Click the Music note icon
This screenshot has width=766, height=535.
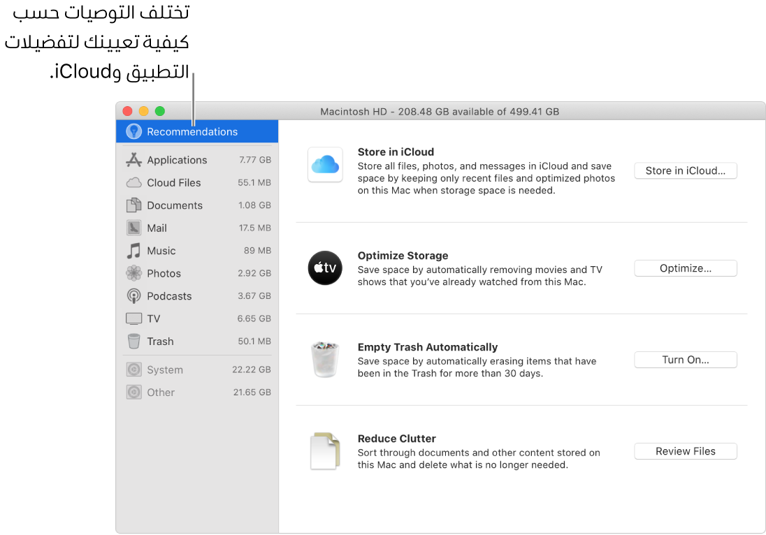tap(134, 251)
